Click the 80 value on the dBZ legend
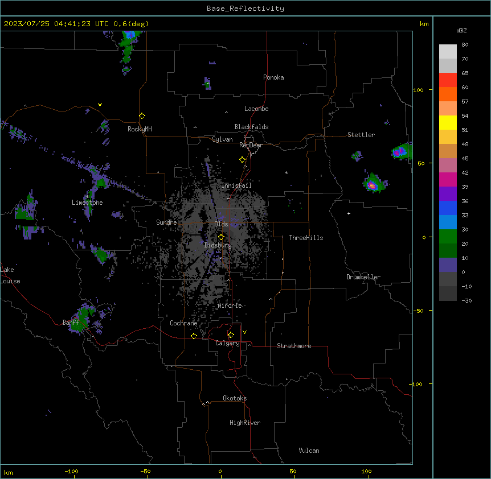 [465, 45]
